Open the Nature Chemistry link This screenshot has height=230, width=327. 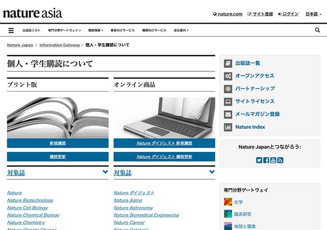pos(26,222)
